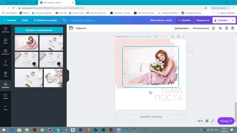
Task: Click the link chain icon in toolbar
Action: (220, 28)
